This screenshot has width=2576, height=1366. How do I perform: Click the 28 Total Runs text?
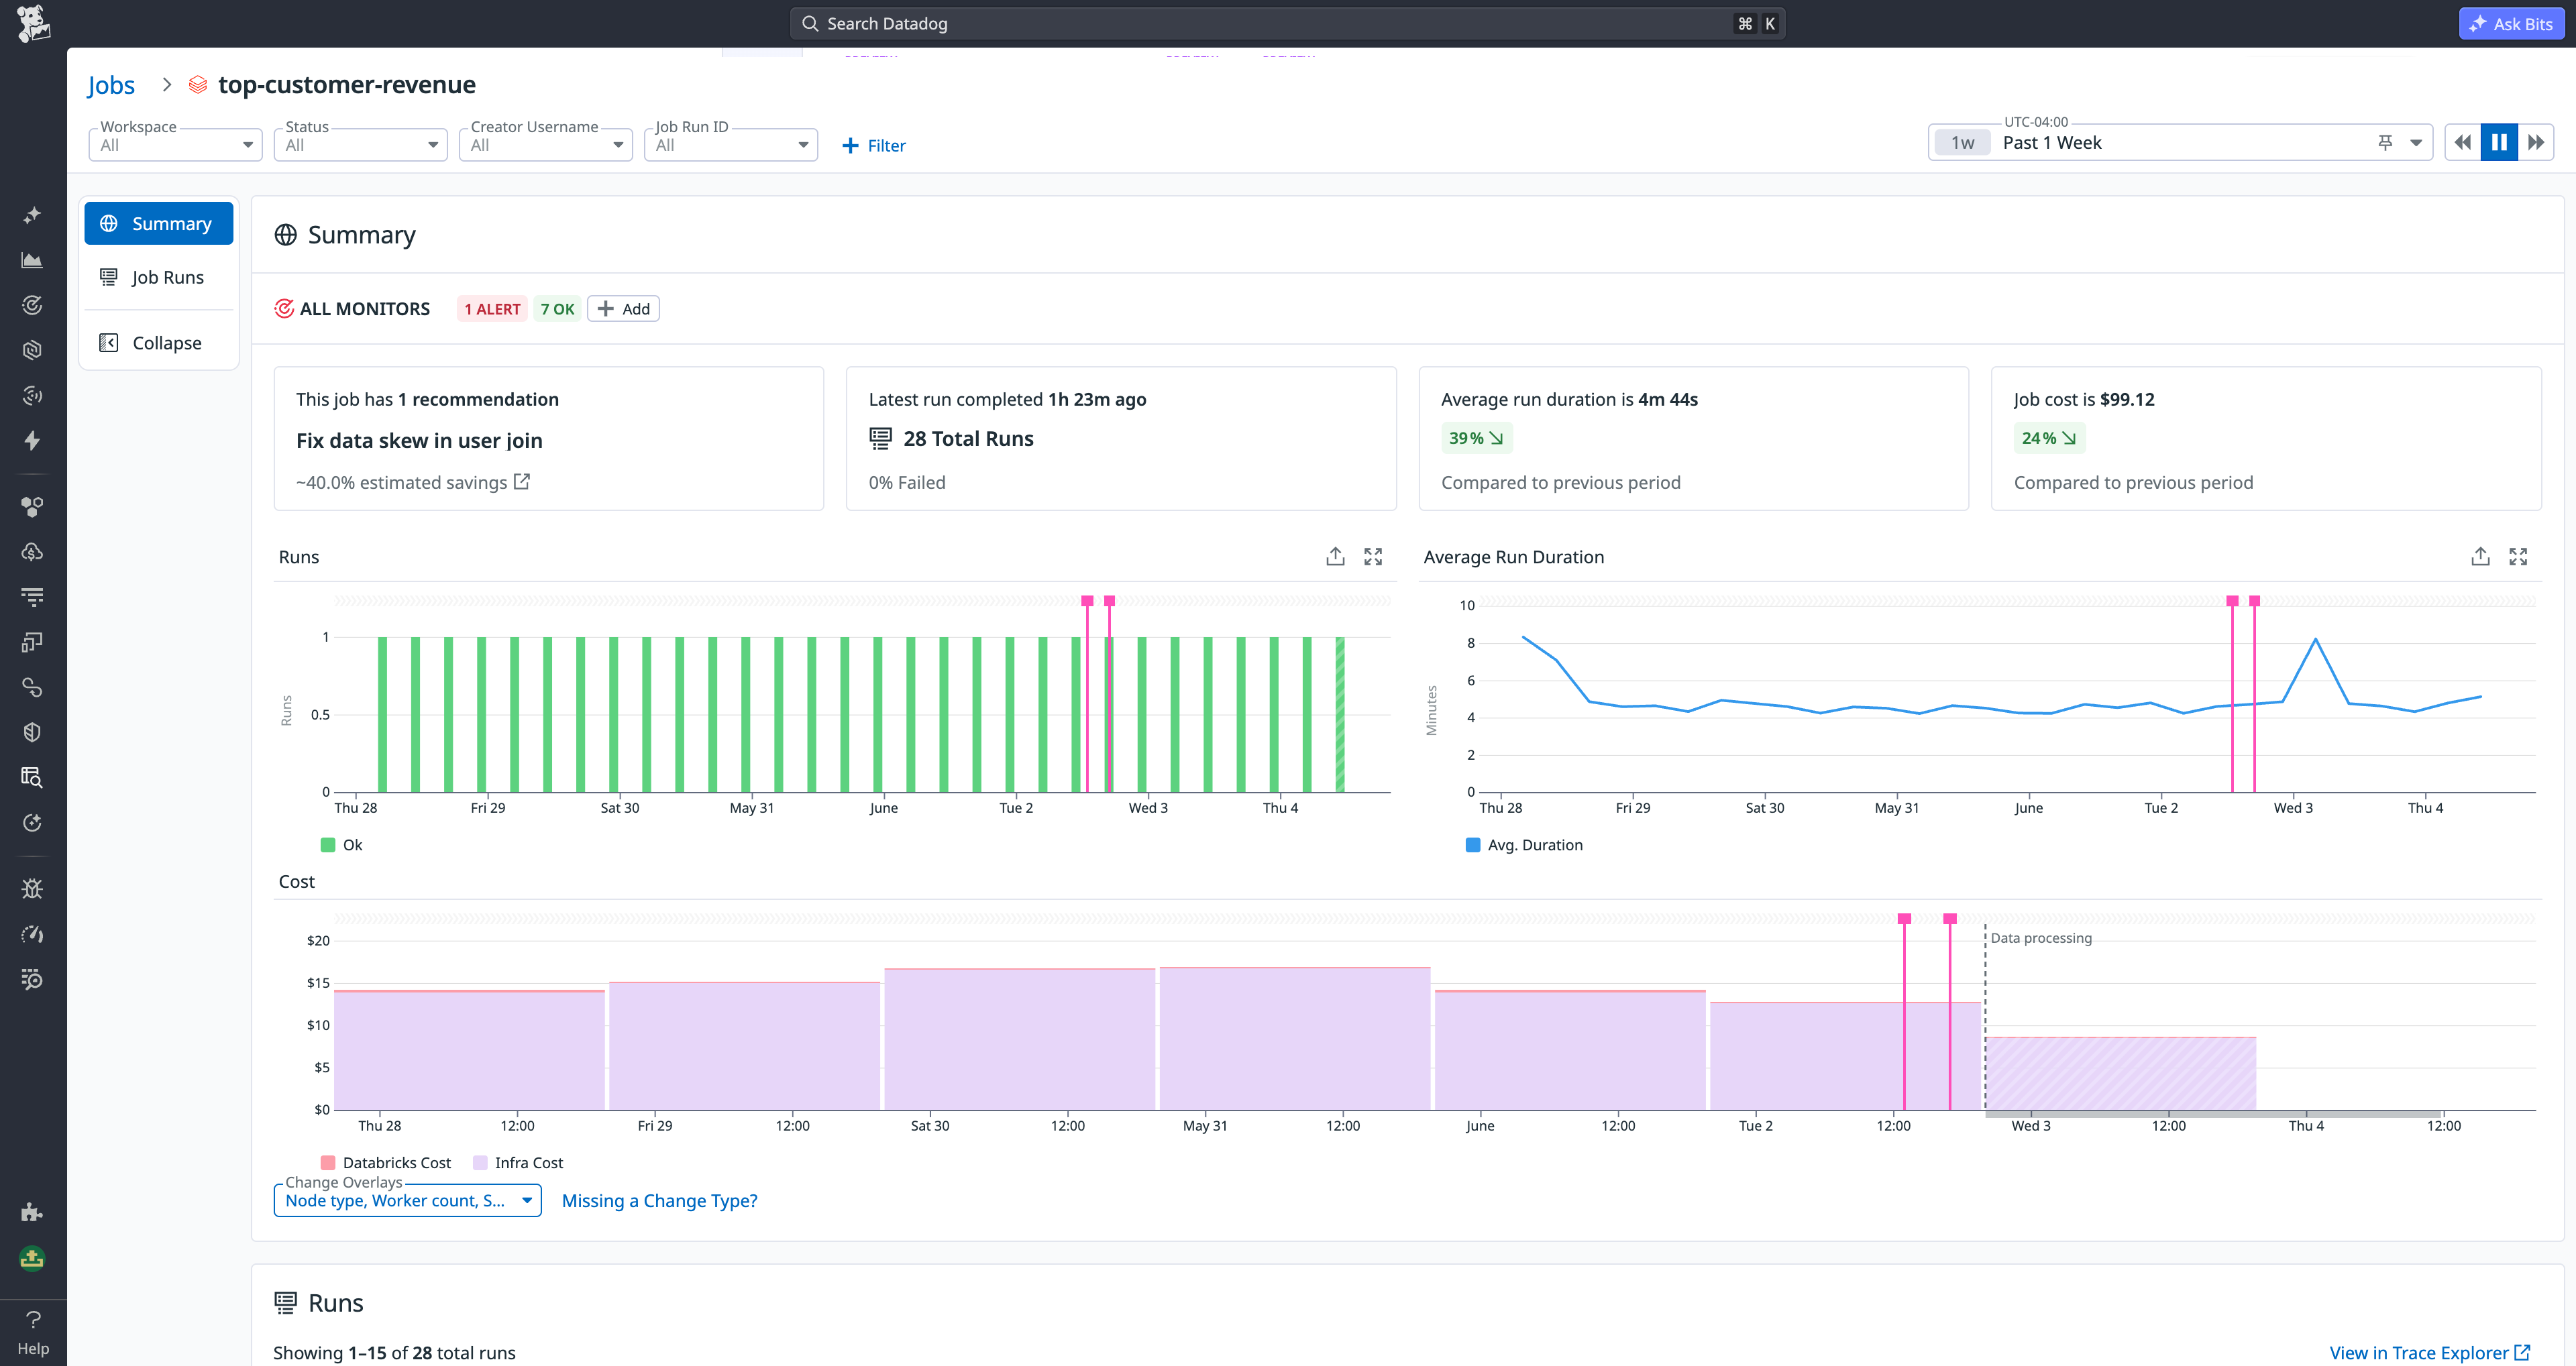[x=968, y=438]
